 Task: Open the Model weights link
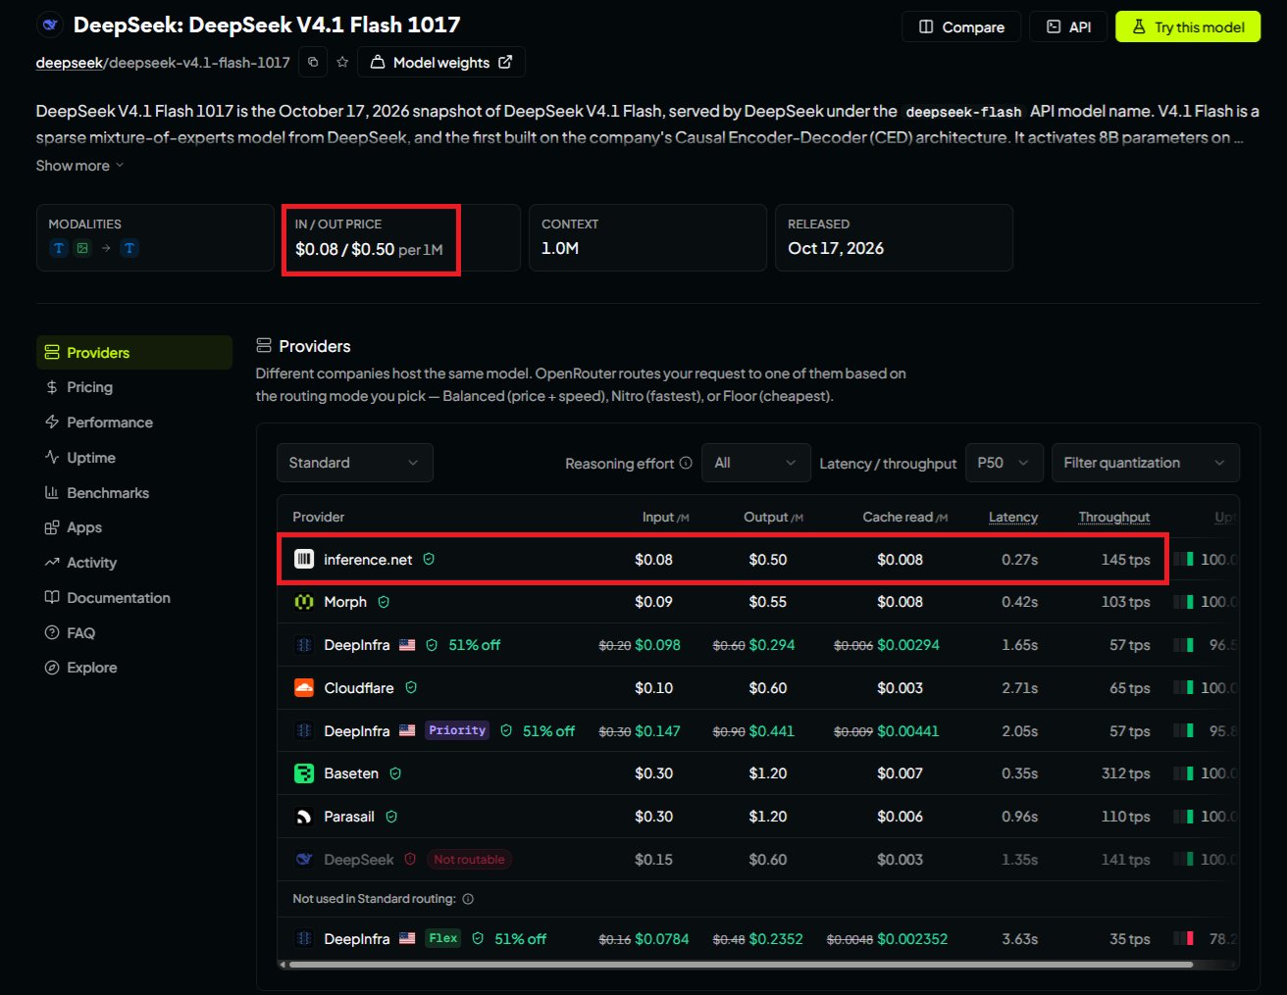tap(441, 62)
